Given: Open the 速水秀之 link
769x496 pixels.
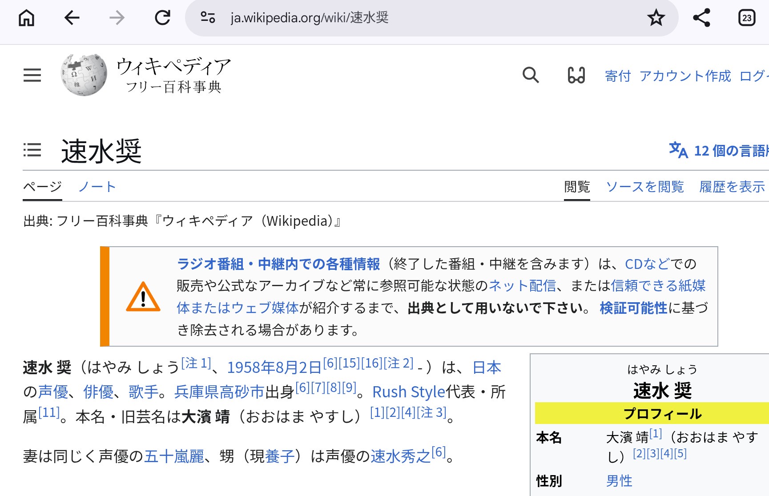Looking at the screenshot, I should point(400,456).
